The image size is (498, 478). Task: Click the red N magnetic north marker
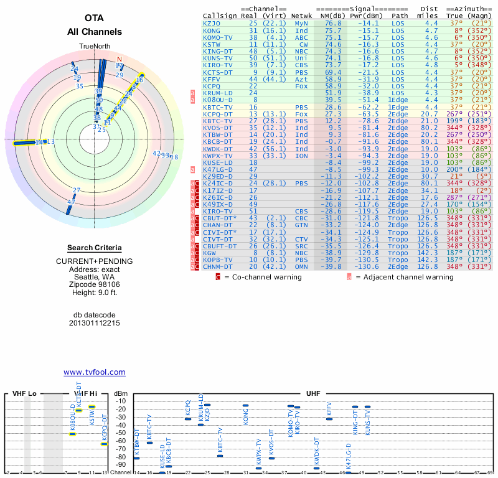tap(120, 59)
